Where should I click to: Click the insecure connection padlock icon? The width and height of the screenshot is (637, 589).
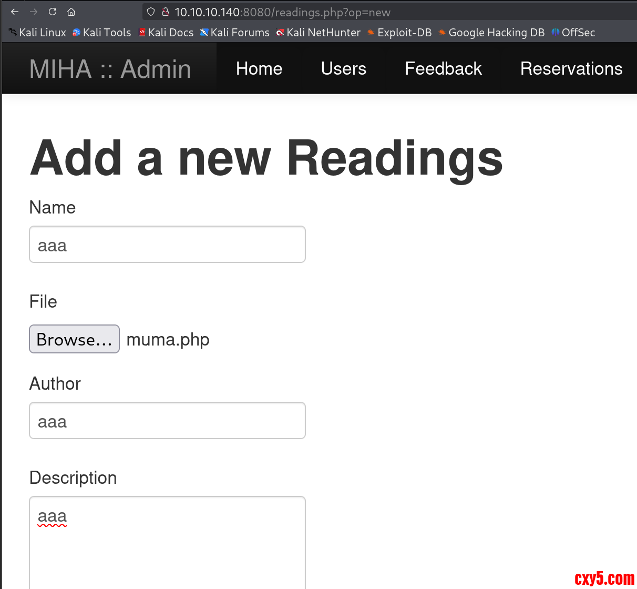click(166, 12)
